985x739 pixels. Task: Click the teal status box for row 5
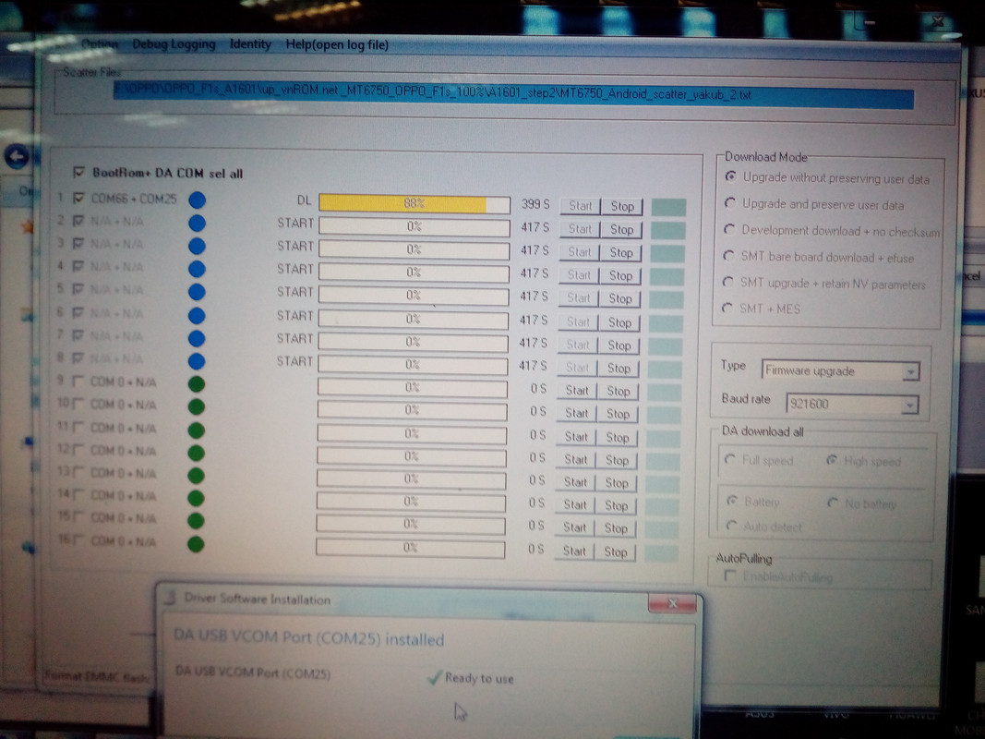point(666,299)
